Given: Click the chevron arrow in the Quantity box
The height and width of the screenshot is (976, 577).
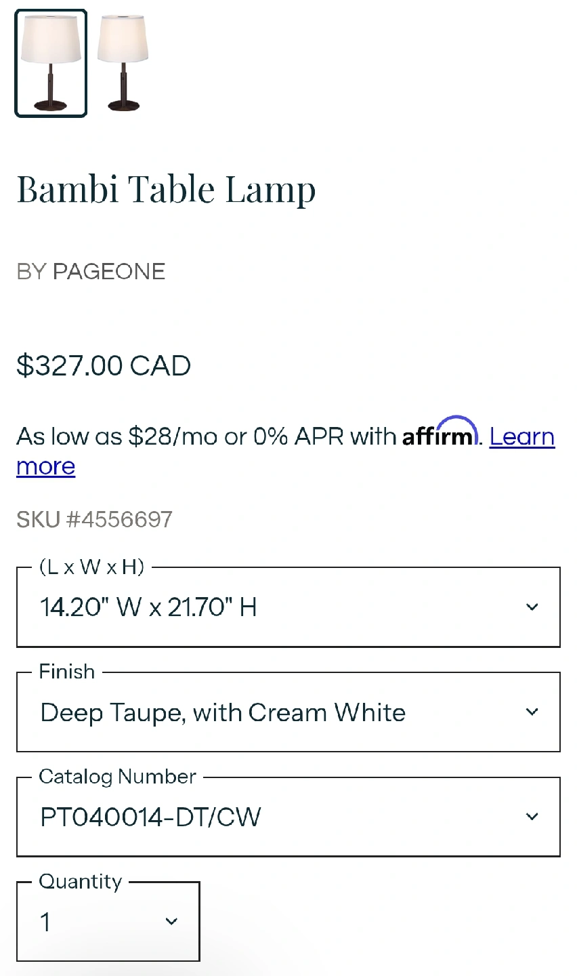Looking at the screenshot, I should click(x=171, y=922).
